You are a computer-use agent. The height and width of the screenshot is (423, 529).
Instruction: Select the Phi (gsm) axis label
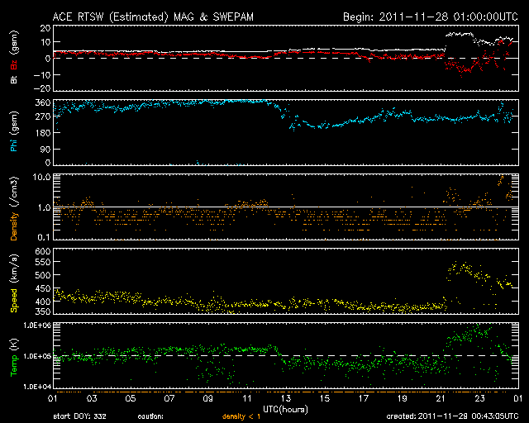click(x=14, y=132)
